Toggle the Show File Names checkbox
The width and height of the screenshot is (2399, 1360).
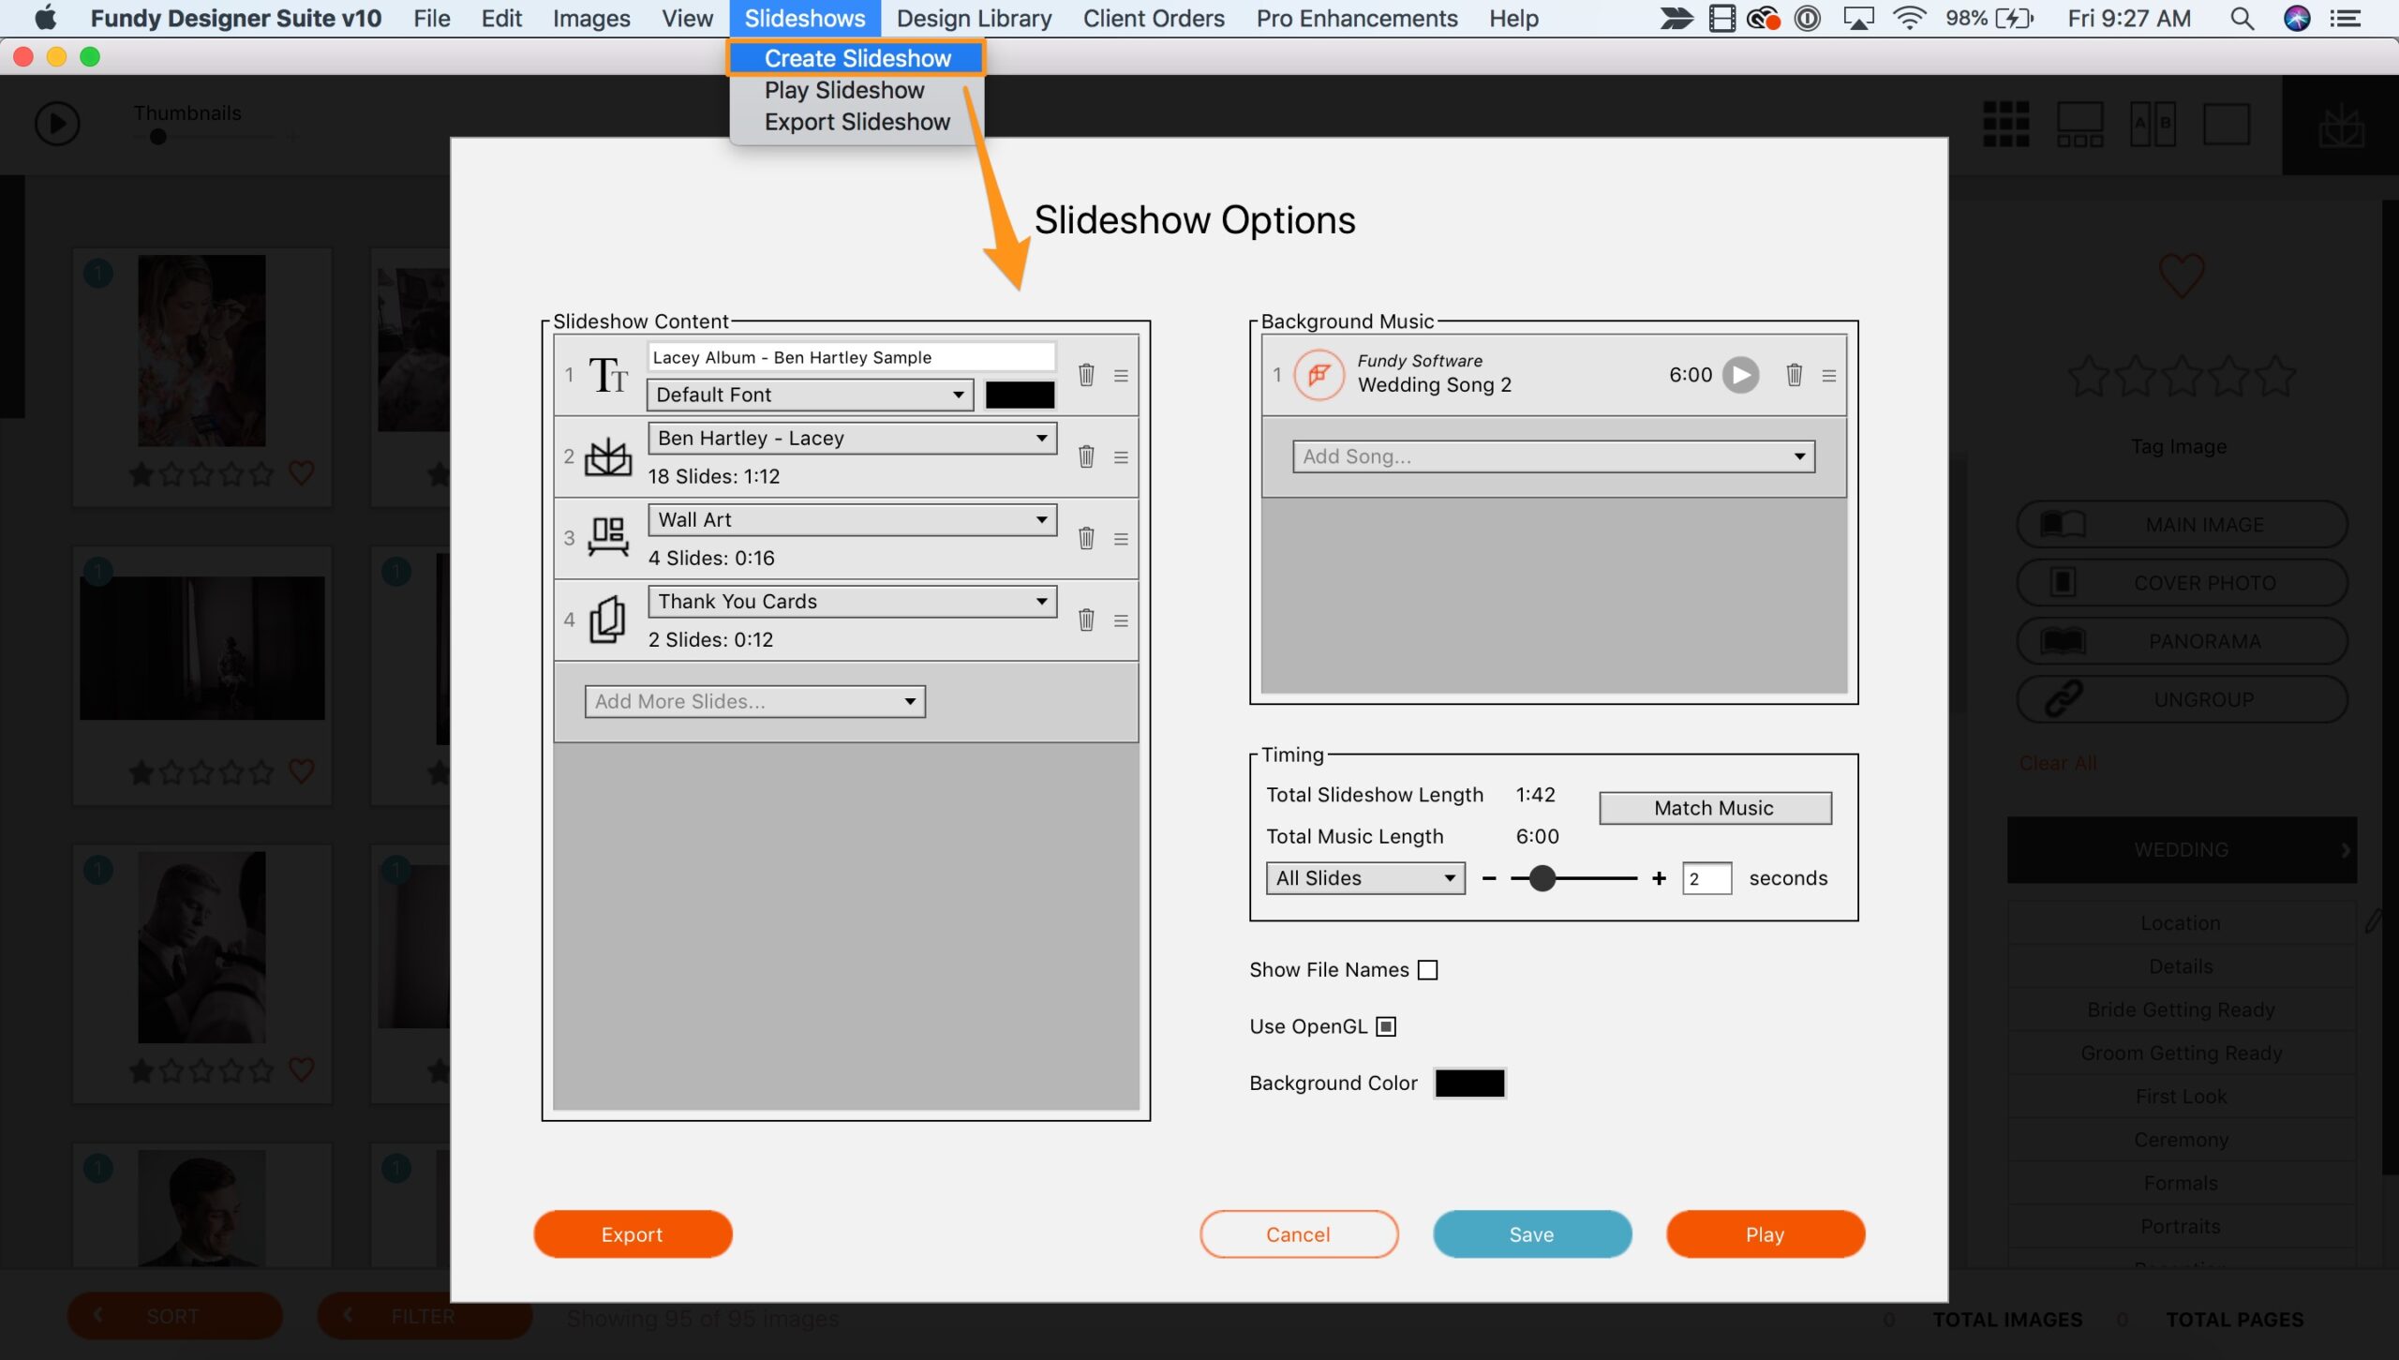tap(1427, 970)
